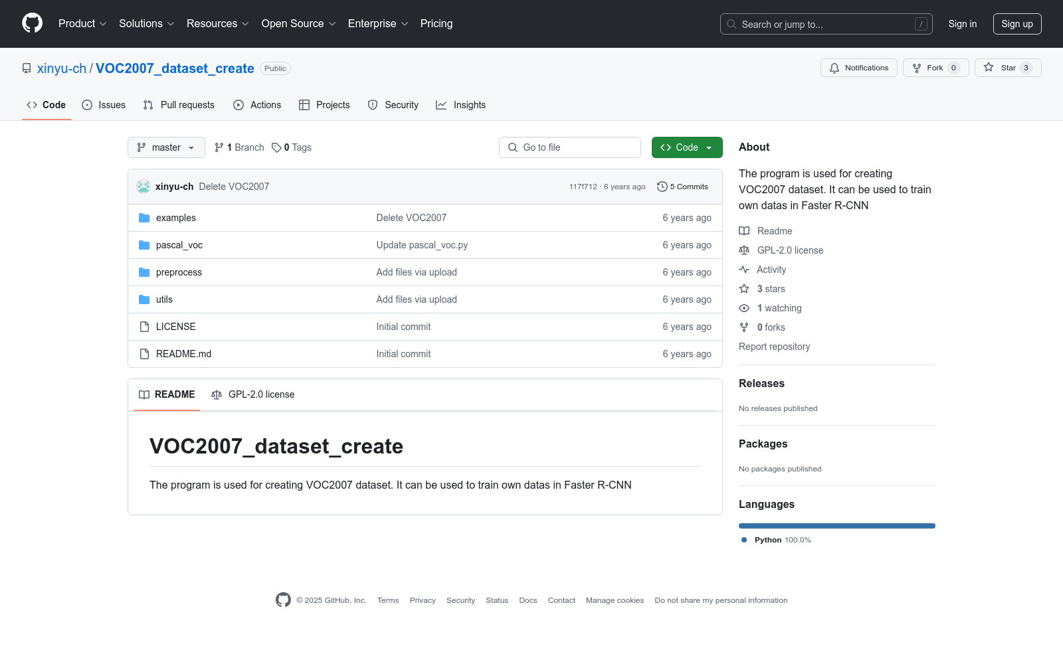Open the preprocess folder
The image size is (1063, 664).
pos(179,272)
